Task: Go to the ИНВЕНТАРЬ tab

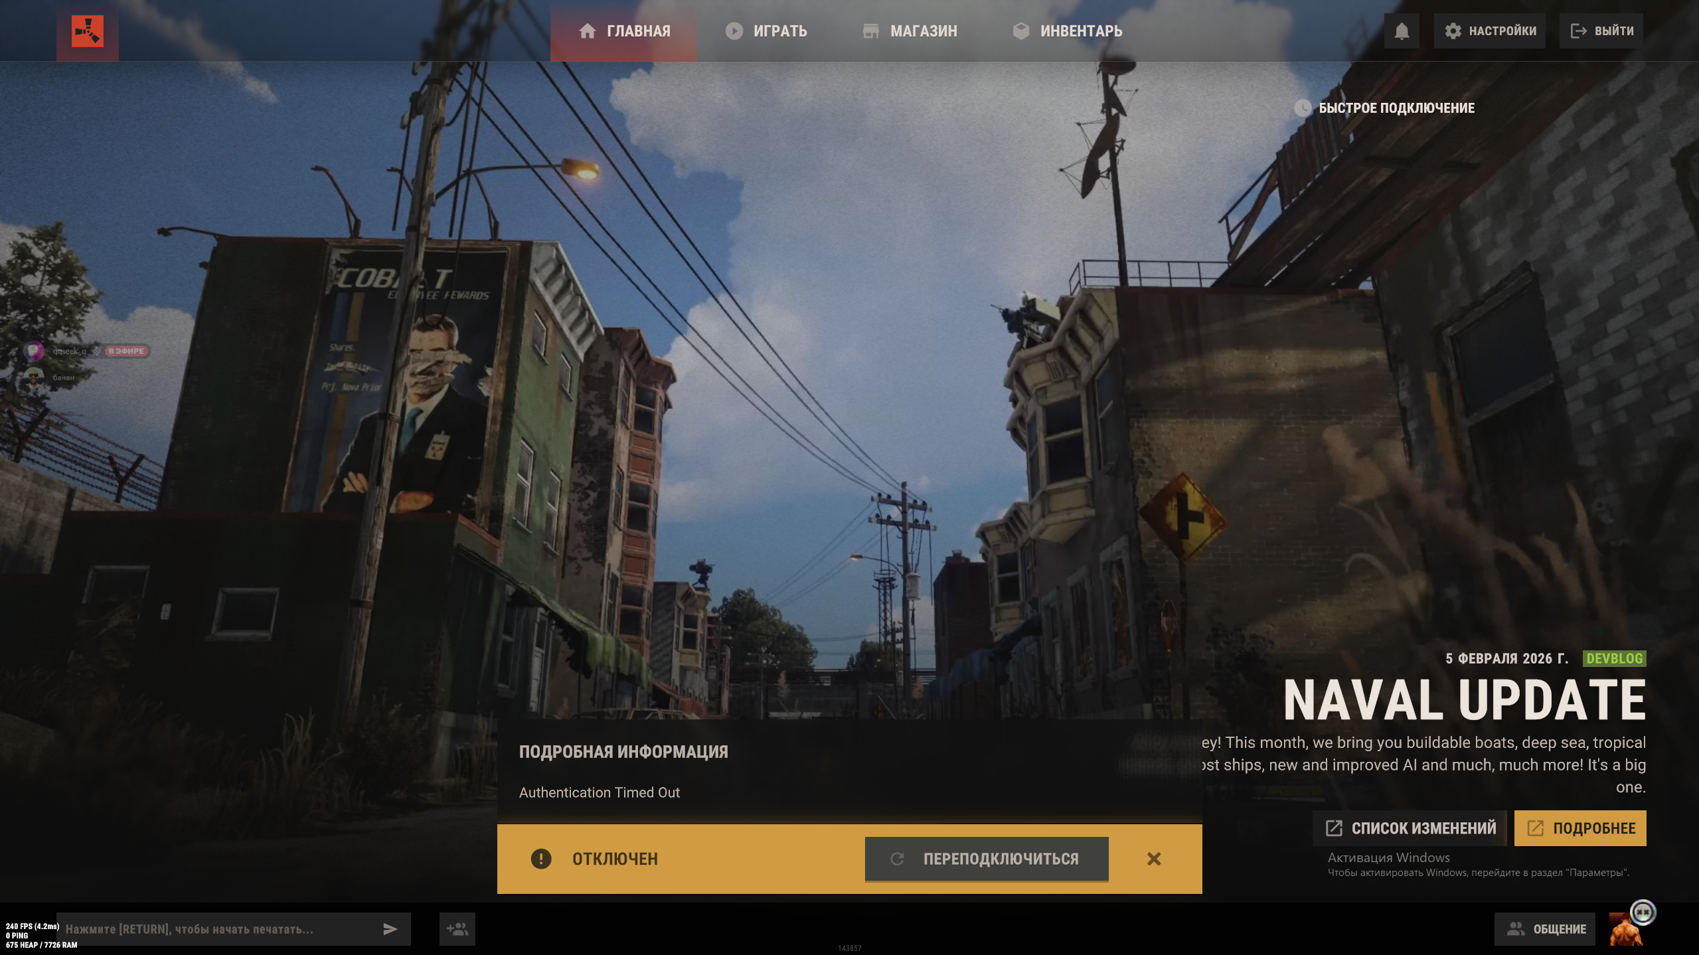Action: coord(1067,31)
